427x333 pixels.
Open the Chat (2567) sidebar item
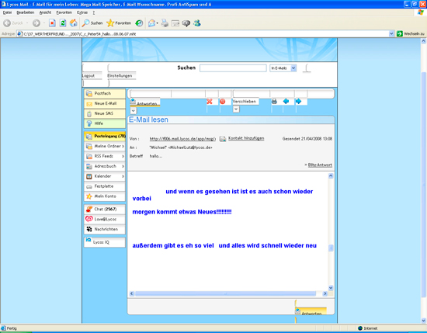point(105,209)
